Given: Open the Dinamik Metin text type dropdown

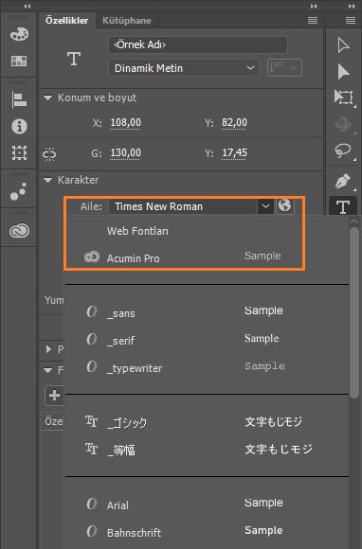Looking at the screenshot, I should tap(184, 68).
